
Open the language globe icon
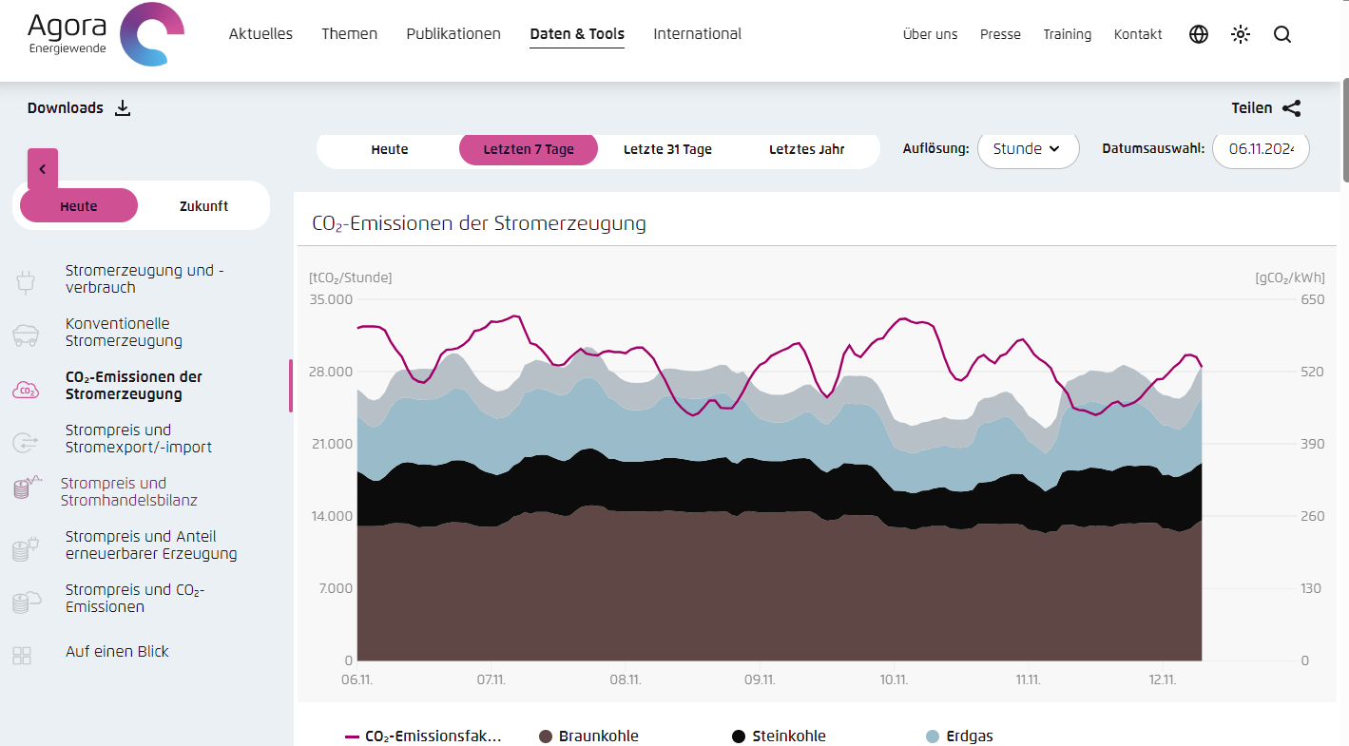[x=1199, y=34]
